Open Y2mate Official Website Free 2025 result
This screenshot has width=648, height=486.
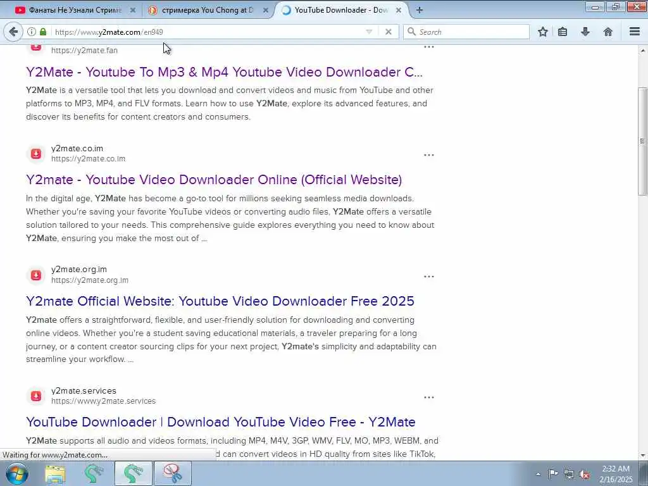(220, 301)
